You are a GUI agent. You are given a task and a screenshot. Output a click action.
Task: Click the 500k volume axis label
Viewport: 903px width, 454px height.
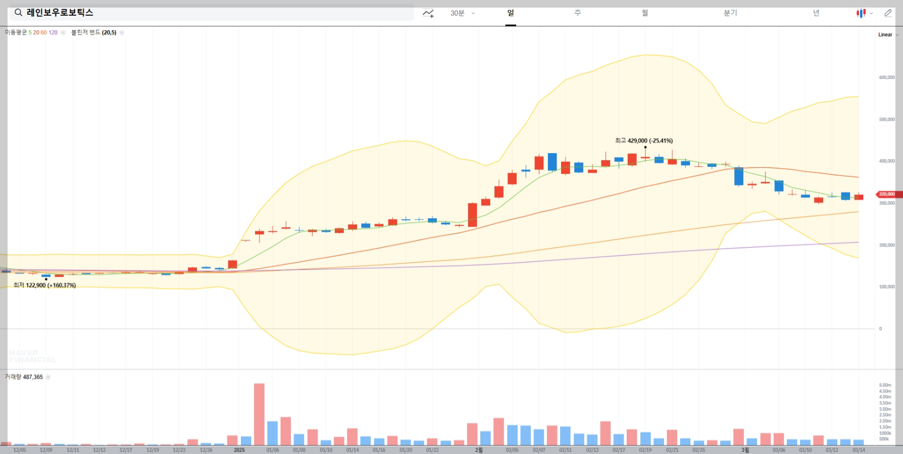click(884, 439)
